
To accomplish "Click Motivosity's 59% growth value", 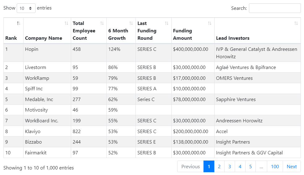I will [x=113, y=110].
